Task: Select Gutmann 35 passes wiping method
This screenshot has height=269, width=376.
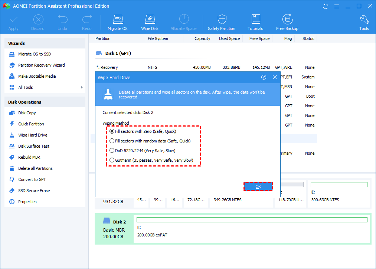Action: (x=151, y=160)
